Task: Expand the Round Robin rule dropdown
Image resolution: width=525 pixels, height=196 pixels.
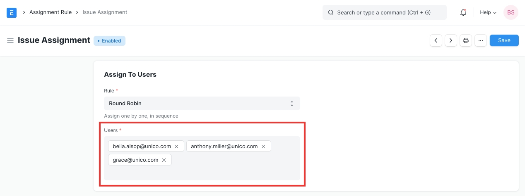Action: [x=202, y=103]
